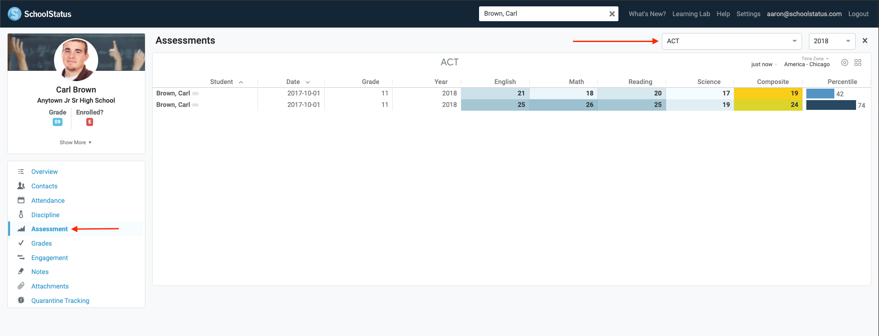Click the Logout link
879x336 pixels.
coord(858,14)
